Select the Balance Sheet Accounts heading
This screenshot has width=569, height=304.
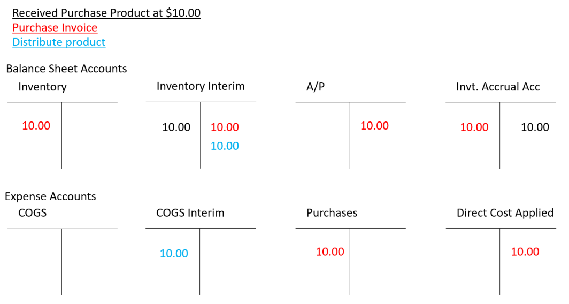(x=66, y=69)
